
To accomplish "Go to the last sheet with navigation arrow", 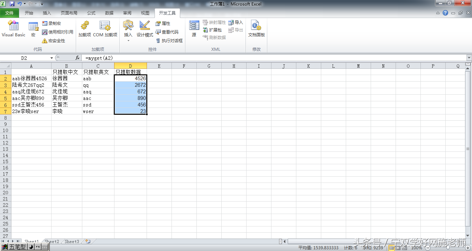I will 18,241.
